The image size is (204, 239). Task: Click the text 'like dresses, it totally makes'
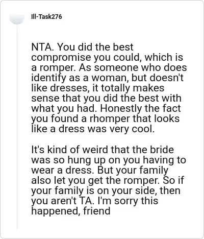pos(98,88)
